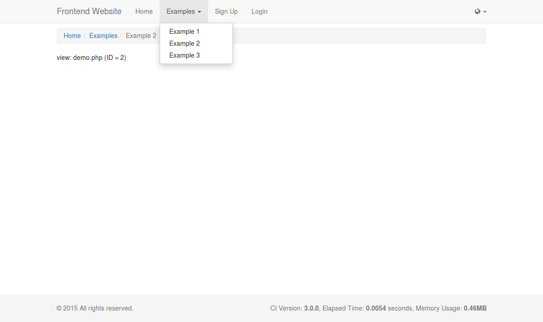Click the 'ID = 2' part of view text
This screenshot has height=322, width=543.
pyautogui.click(x=115, y=58)
